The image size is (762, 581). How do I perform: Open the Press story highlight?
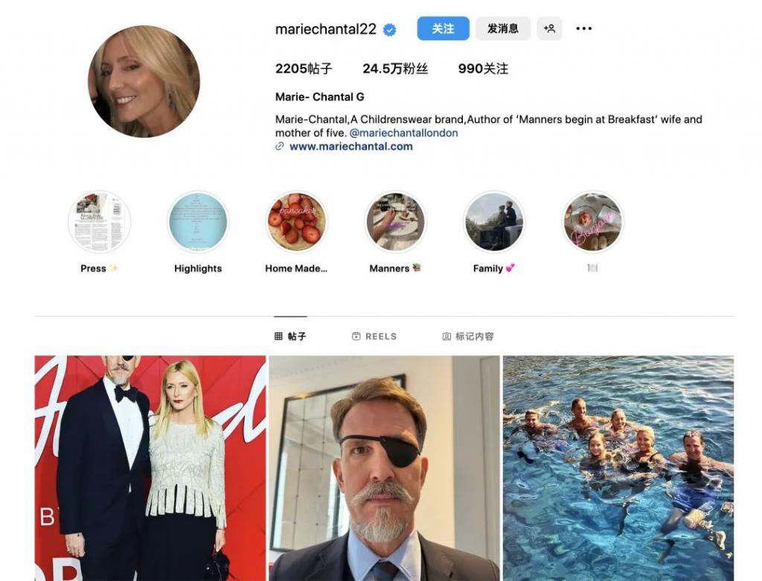click(99, 222)
